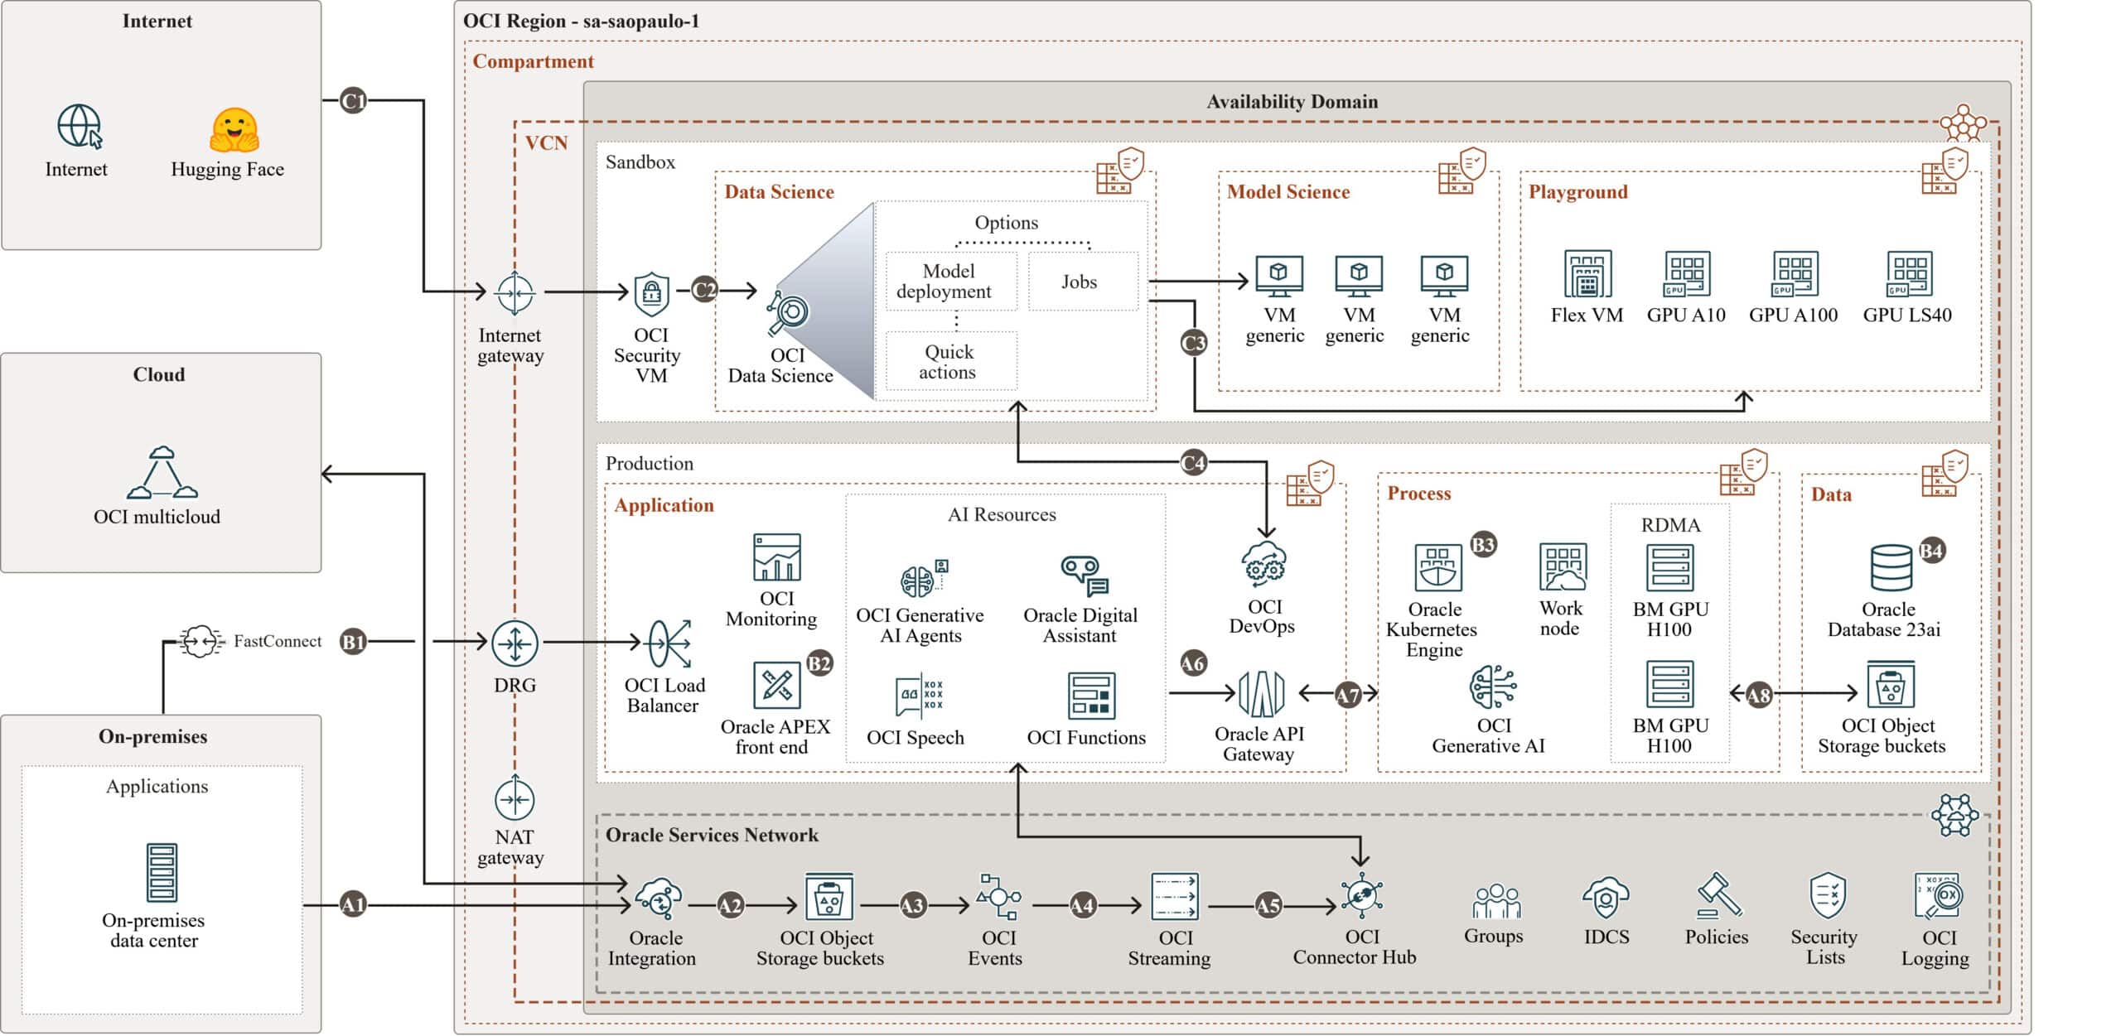
Task: Click the 'Sandbox' label
Action: pyautogui.click(x=640, y=162)
